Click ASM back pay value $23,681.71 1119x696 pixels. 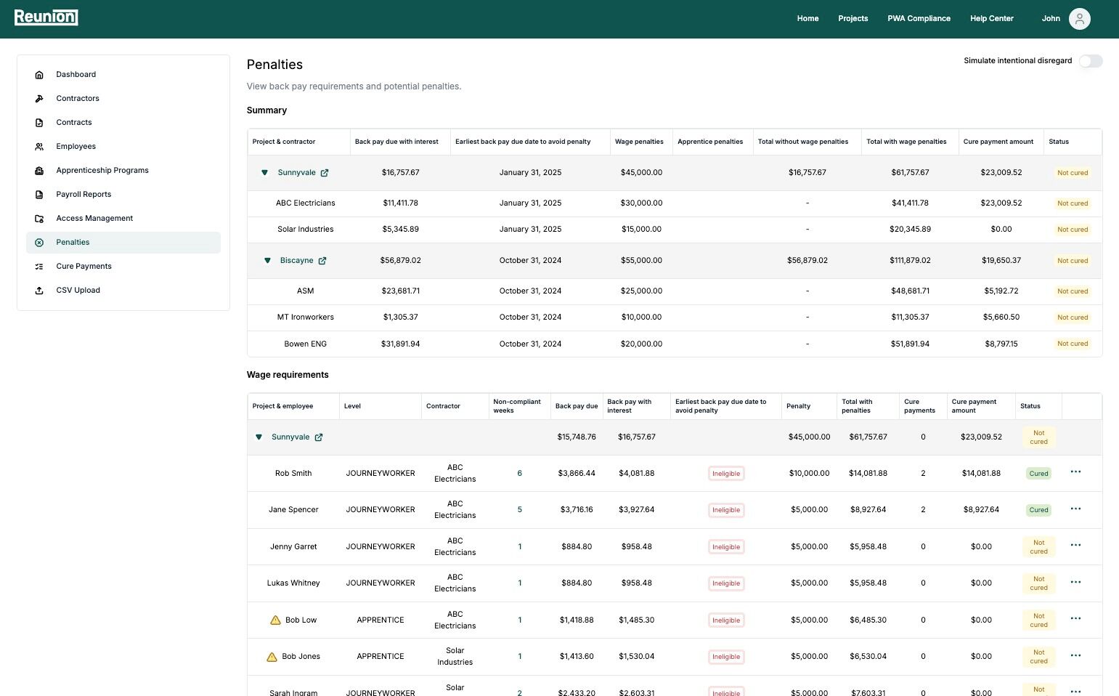coord(400,291)
